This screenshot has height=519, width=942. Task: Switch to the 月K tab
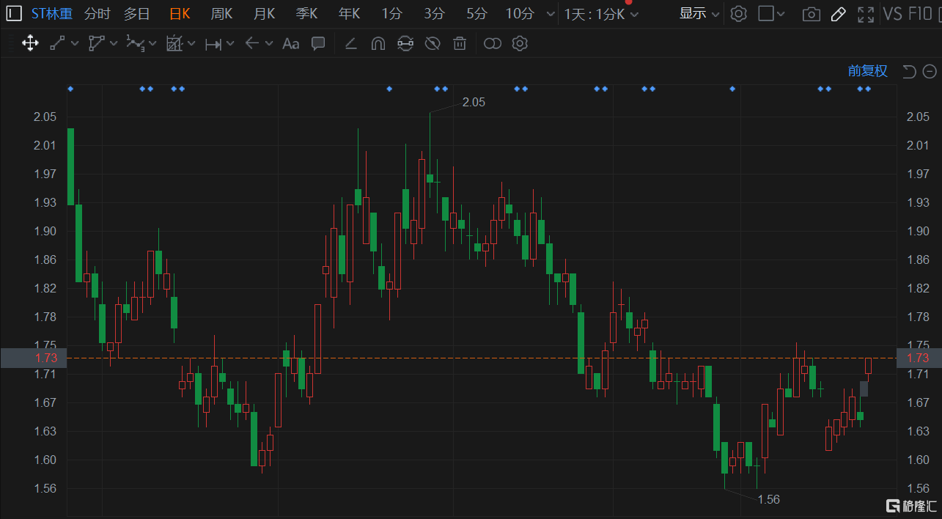[264, 13]
